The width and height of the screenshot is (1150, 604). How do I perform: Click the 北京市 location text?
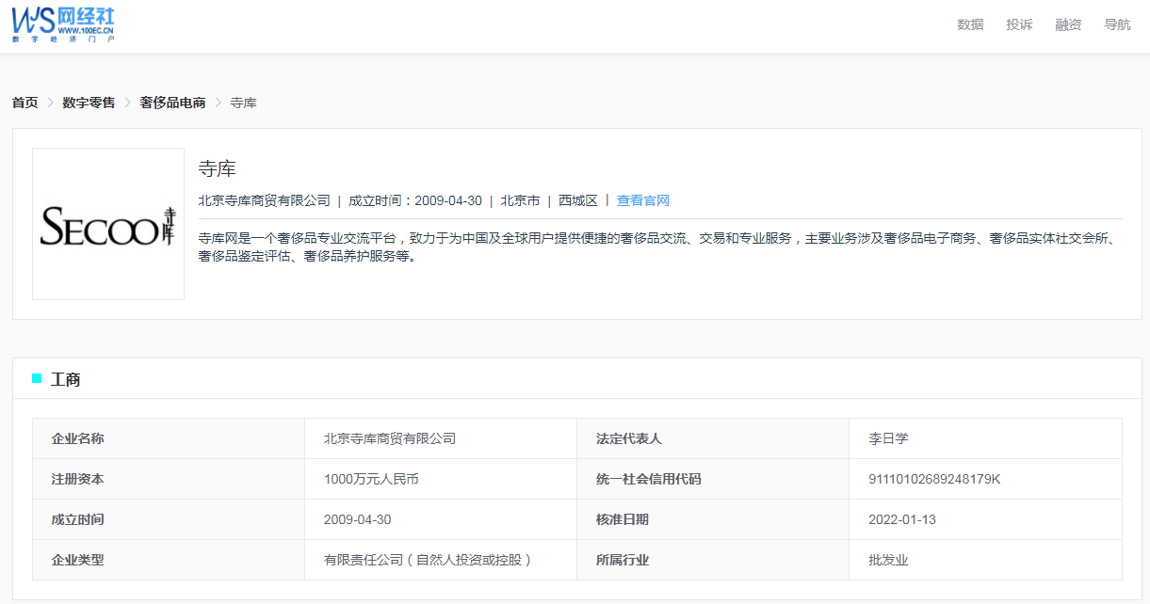[520, 200]
